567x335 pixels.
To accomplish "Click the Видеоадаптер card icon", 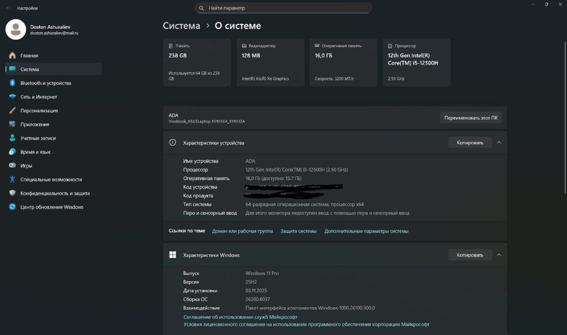I will tap(244, 46).
